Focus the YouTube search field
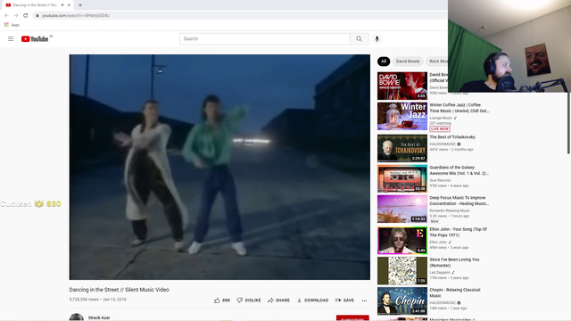Image resolution: width=571 pixels, height=321 pixels. [265, 39]
